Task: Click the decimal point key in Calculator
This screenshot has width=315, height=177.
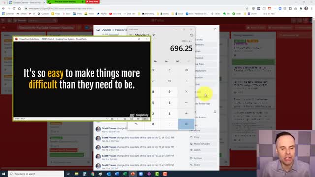Action: pyautogui.click(x=169, y=124)
